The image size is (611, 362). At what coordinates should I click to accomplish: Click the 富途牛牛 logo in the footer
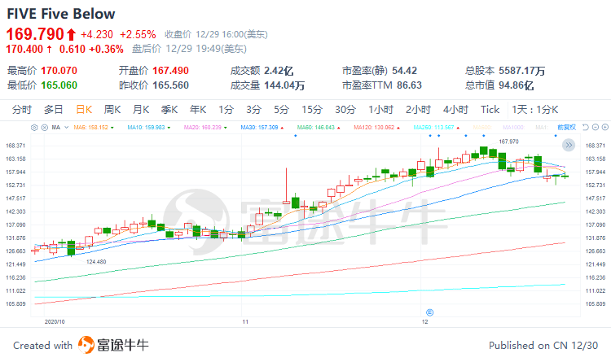point(113,345)
